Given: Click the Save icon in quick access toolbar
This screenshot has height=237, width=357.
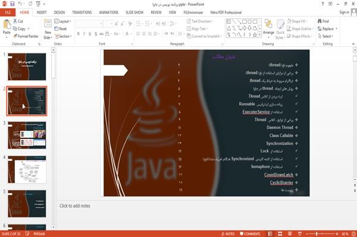Looking at the screenshot, I should 12,4.
